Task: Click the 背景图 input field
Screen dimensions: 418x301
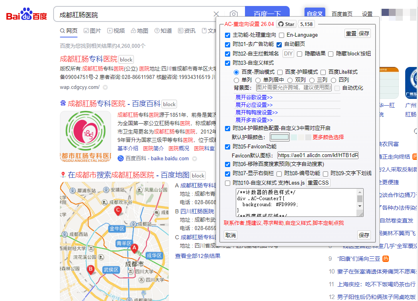Action: pyautogui.click(x=294, y=87)
